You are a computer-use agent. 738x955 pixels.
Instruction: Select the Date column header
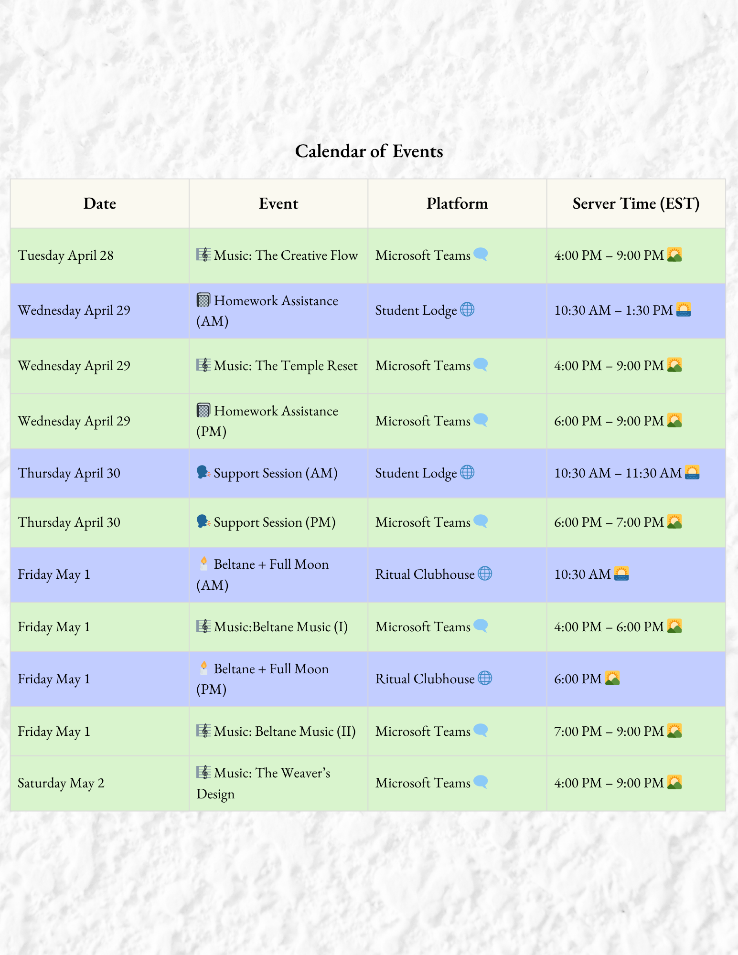point(99,204)
